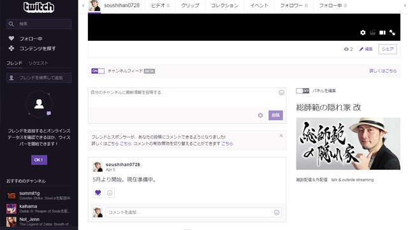408x230 pixels.
Task: Open the コレクション tab
Action: (224, 6)
